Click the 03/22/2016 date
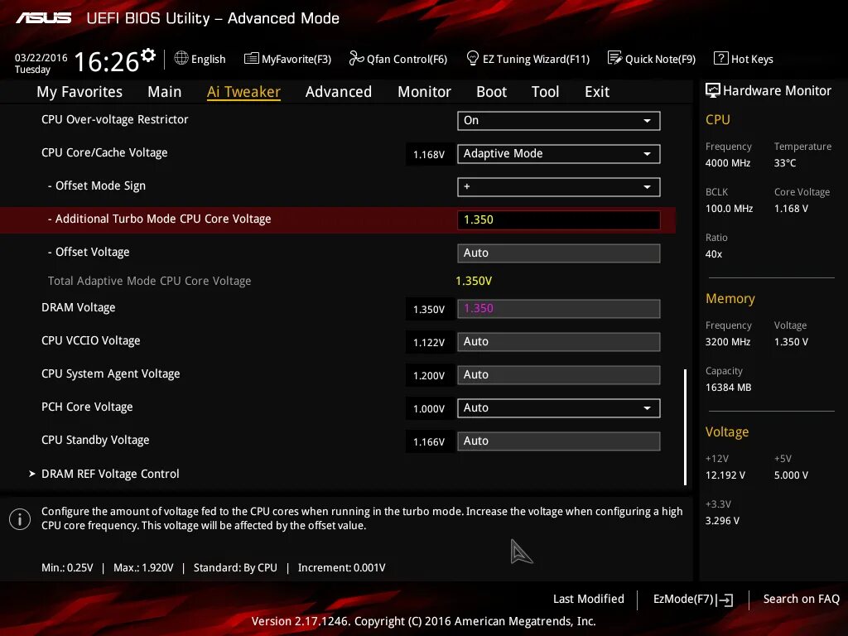 (41, 57)
